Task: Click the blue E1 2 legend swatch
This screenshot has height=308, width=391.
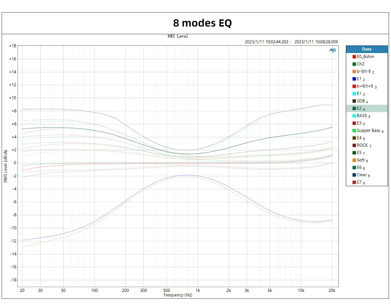Action: tap(354, 79)
